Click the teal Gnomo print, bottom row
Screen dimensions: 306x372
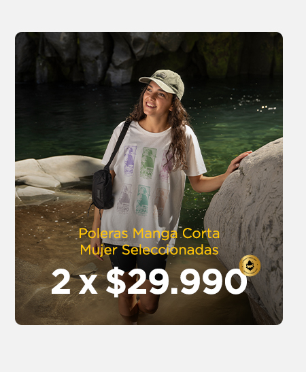click(143, 201)
